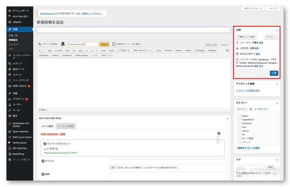This screenshot has width=290, height=187.
Task: Click the 下書きとして保存 button
Action: [246, 36]
